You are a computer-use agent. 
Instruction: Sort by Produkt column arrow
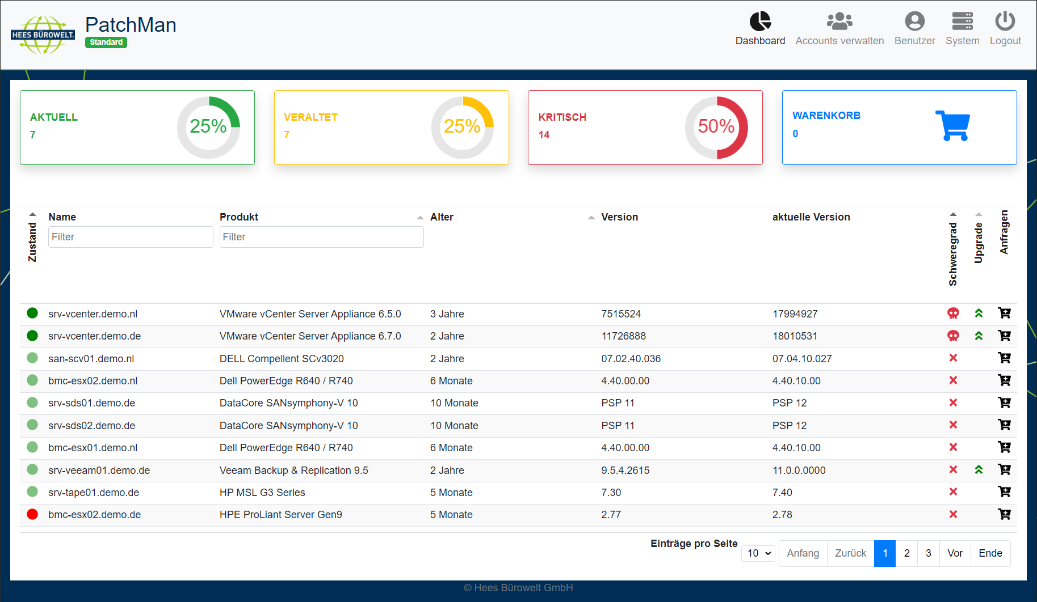click(420, 218)
